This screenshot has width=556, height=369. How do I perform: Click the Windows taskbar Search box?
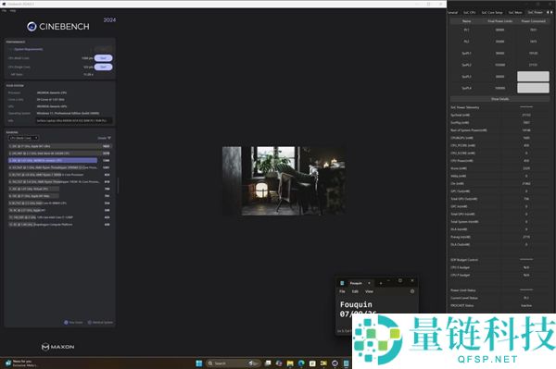tap(233, 363)
